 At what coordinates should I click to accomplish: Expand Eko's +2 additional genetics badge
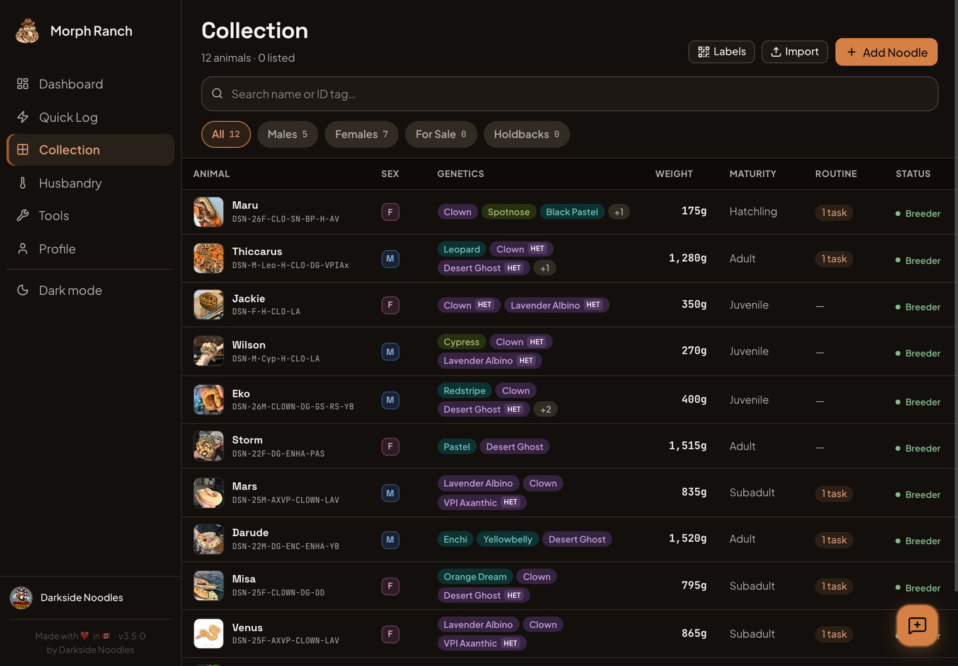[x=545, y=409]
